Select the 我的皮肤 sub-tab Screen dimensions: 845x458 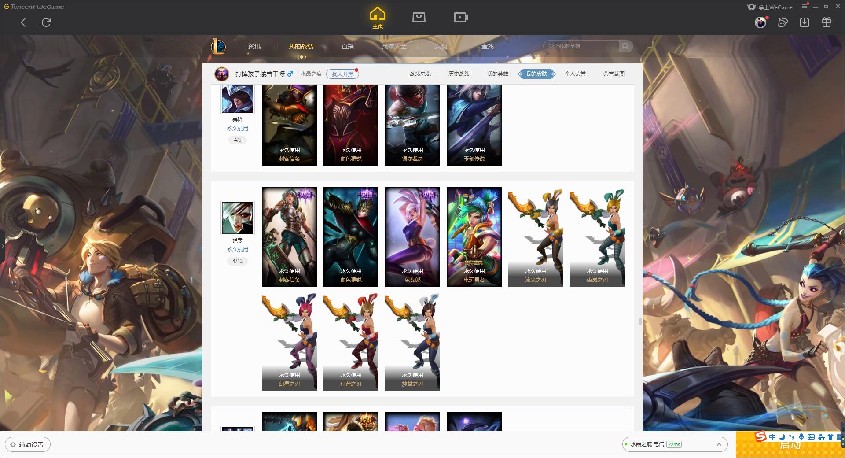point(536,74)
